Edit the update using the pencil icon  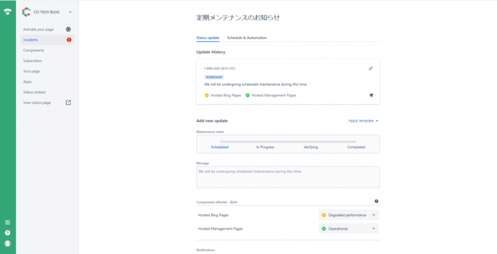371,68
